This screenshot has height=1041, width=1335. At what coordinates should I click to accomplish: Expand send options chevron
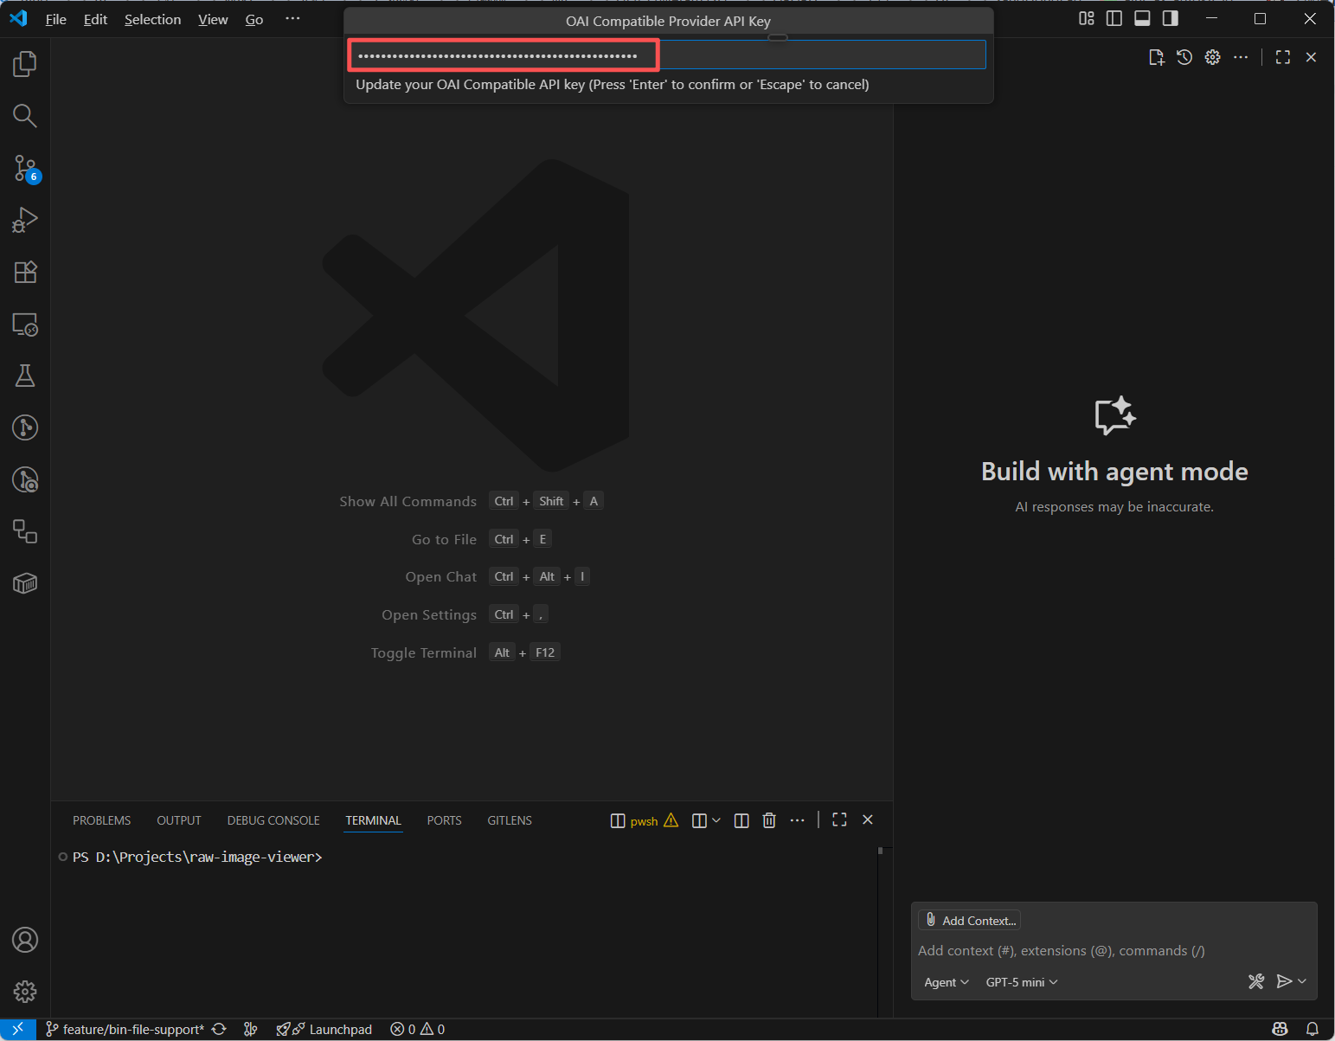coord(1302,981)
